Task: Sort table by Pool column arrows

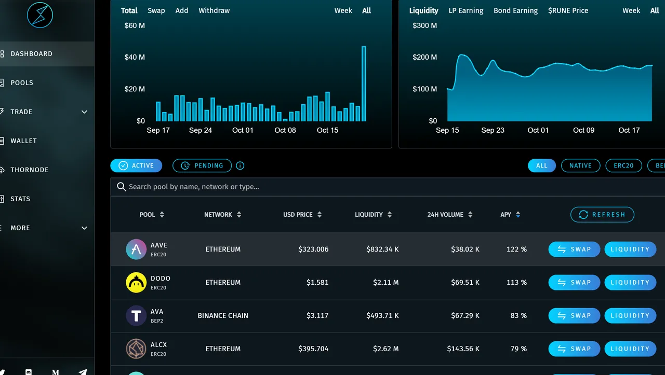Action: coord(162,215)
